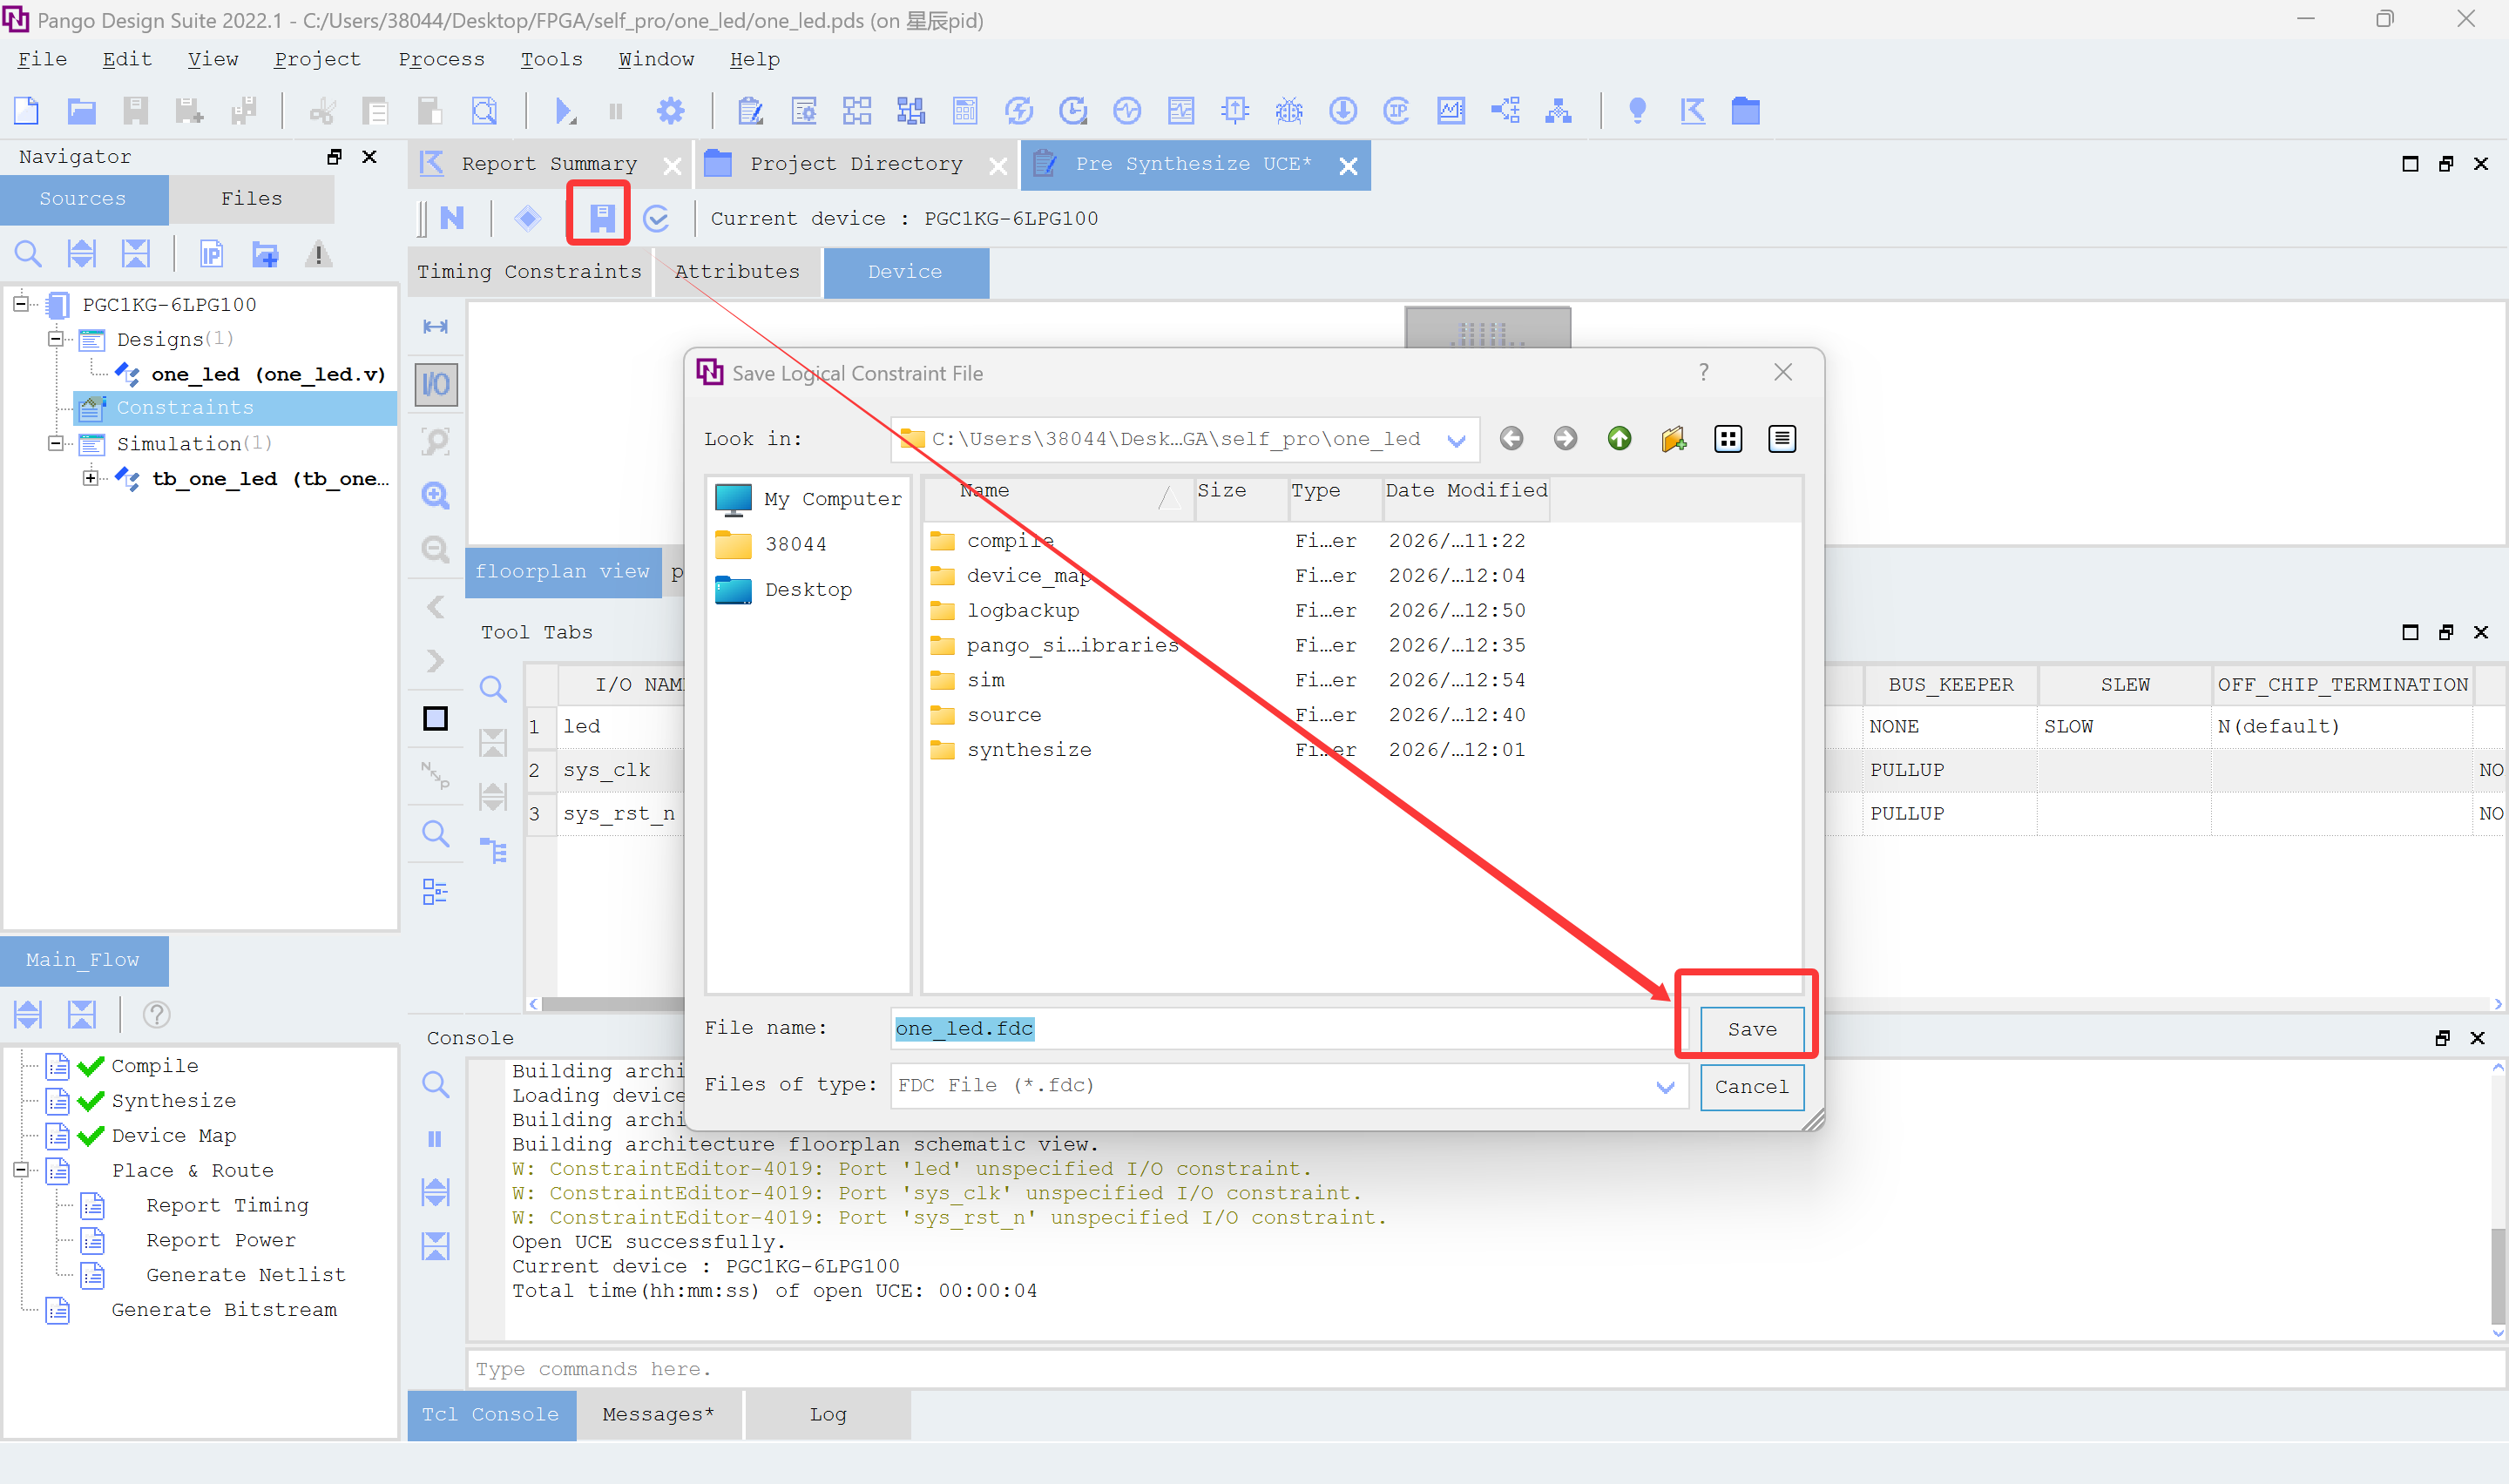2509x1484 pixels.
Task: Click parent directory green up arrow
Action: [1619, 438]
